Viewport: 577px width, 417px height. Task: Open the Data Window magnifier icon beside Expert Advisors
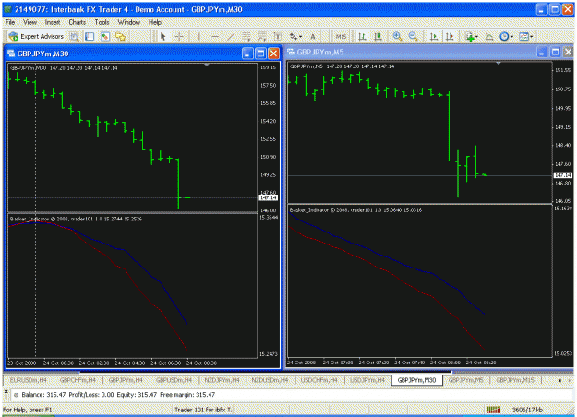(x=75, y=36)
